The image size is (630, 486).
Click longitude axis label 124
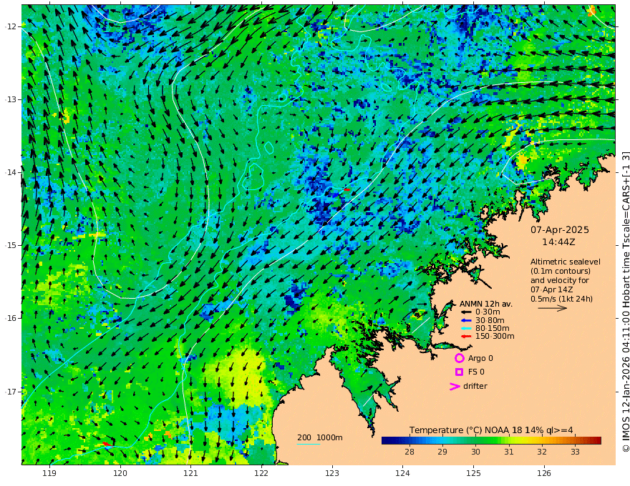coord(402,474)
